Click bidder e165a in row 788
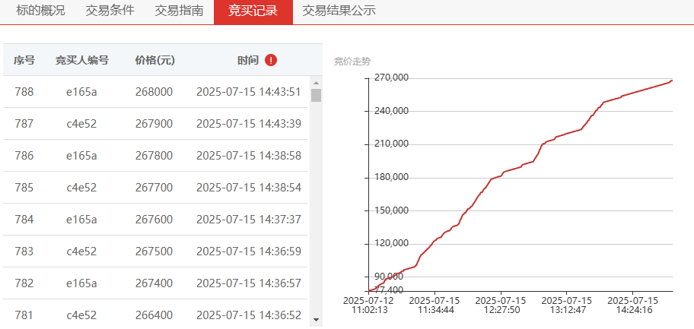Screen dimensions: 694x329 81,92
